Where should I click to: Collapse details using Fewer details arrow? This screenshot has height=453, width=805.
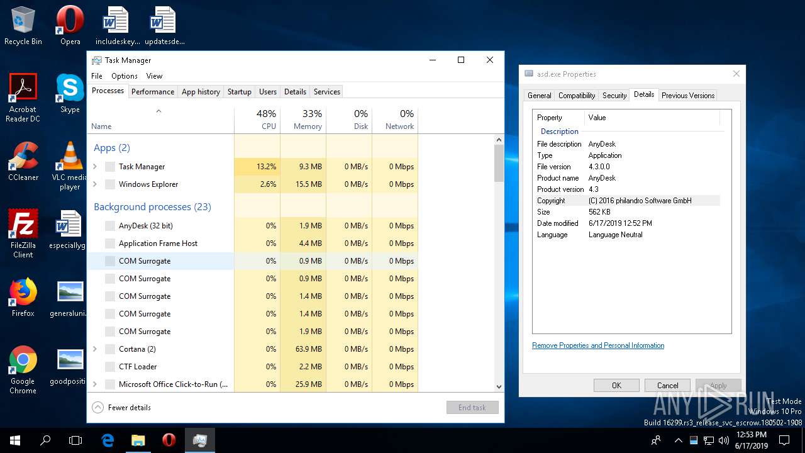point(97,407)
